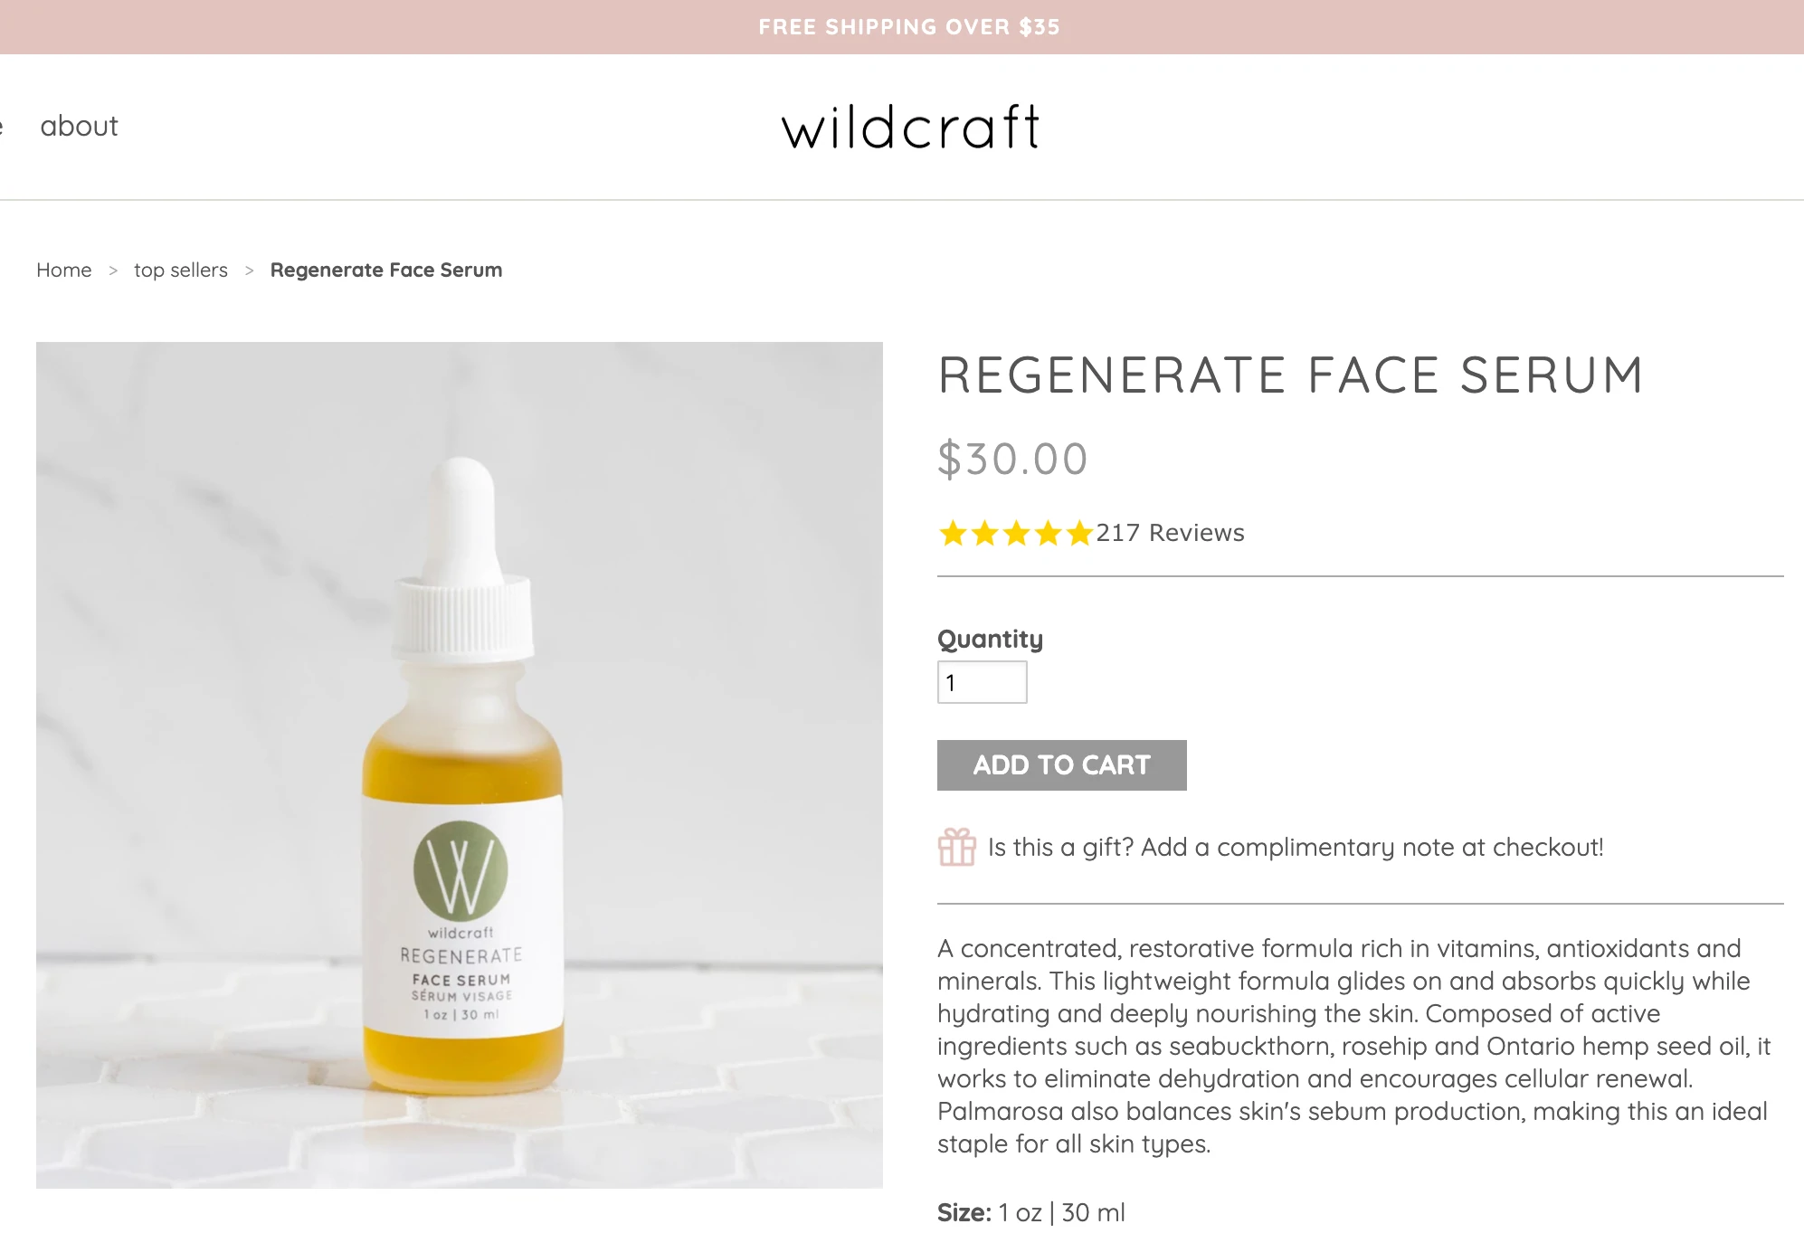Image resolution: width=1804 pixels, height=1243 pixels.
Task: Click the fifth yellow rating star
Action: click(x=1079, y=534)
